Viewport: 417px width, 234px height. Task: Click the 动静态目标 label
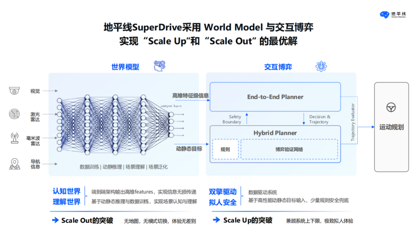pos(189,148)
